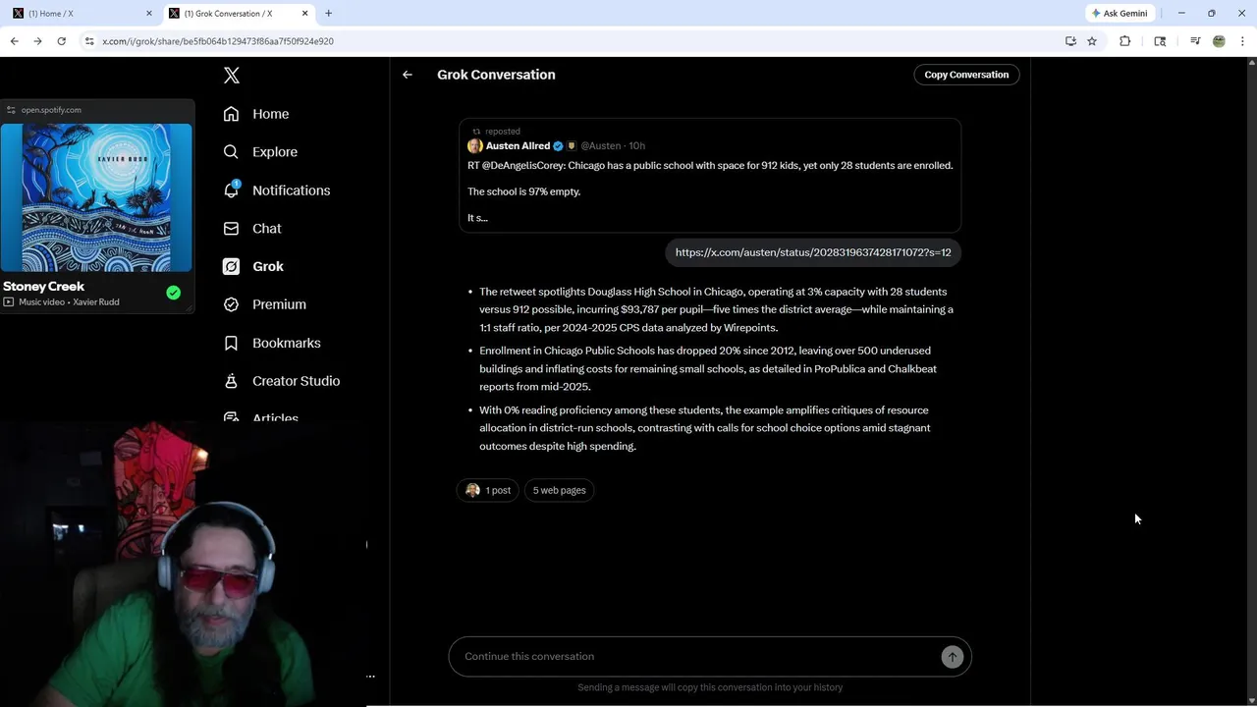Click the Music video Xavier Rudd label
1257x707 pixels.
(x=61, y=301)
